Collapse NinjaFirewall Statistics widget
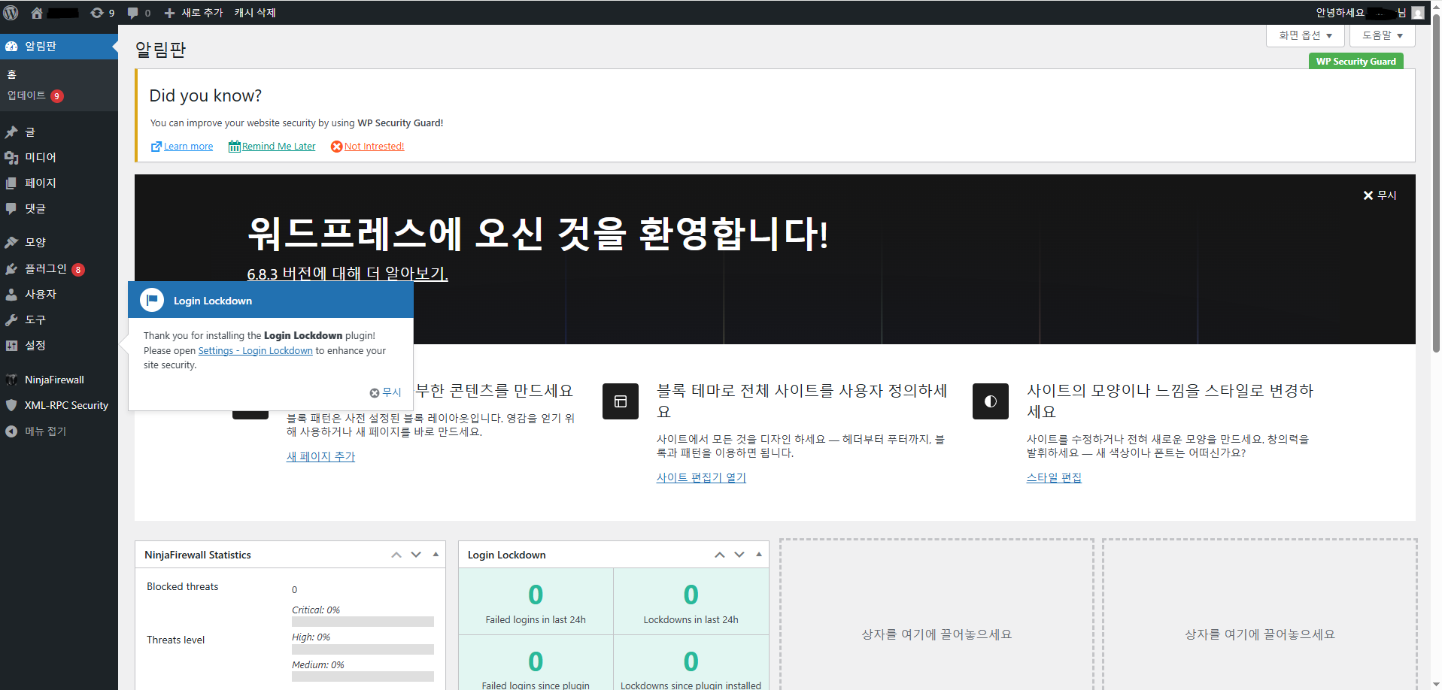Viewport: 1442px width, 690px height. pyautogui.click(x=436, y=555)
